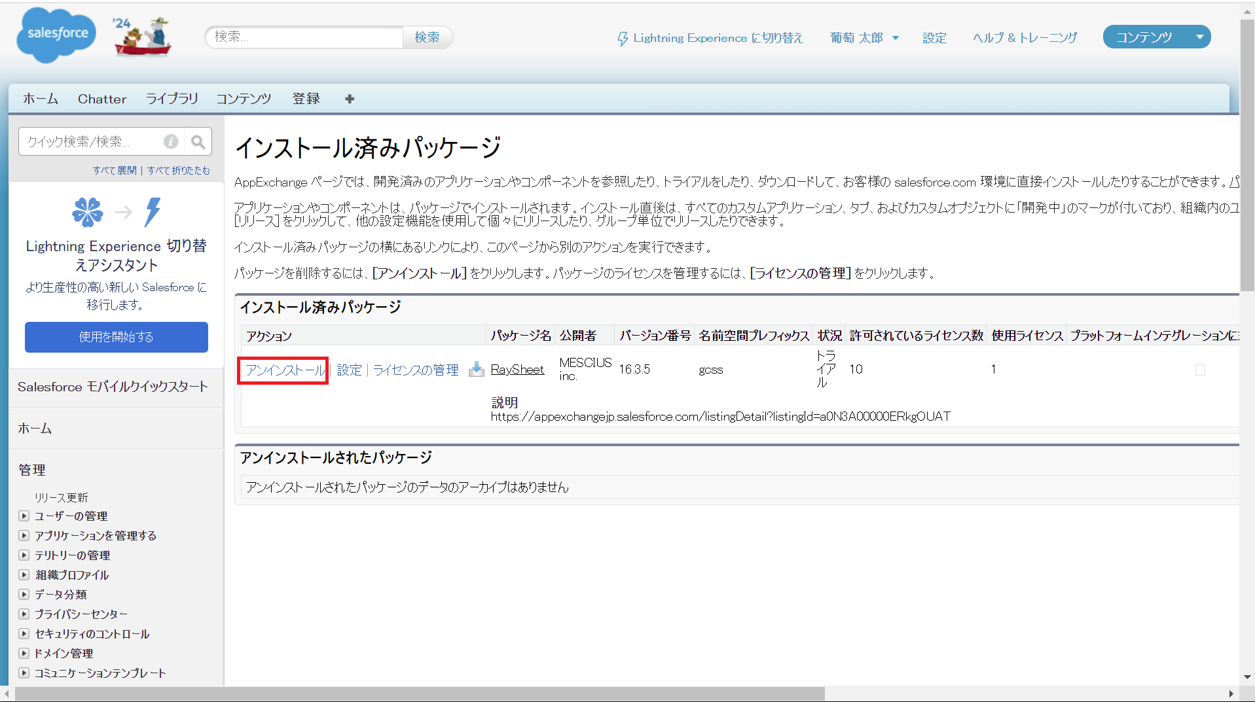Click the horizontal scrollbar thumb

(419, 693)
